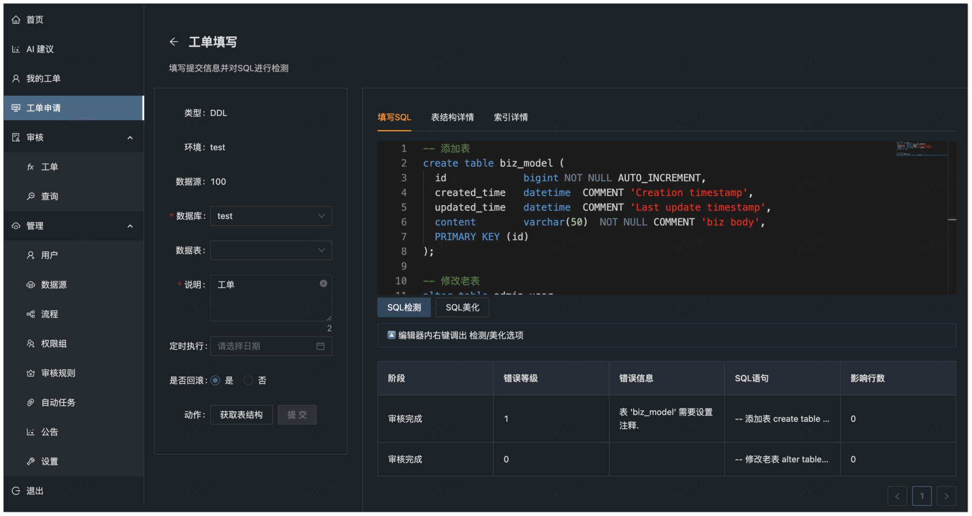Open the 公告 announcements page

point(50,432)
